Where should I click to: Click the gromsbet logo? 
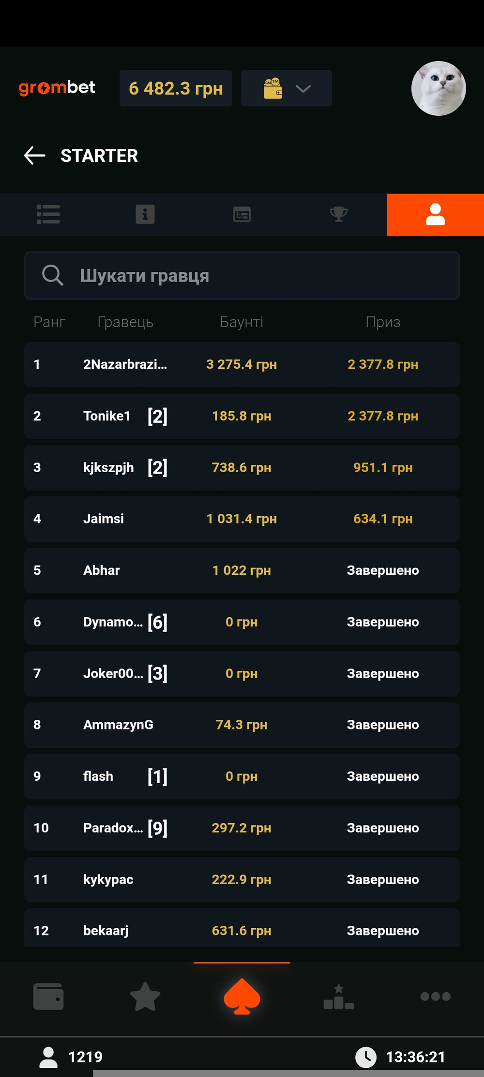[x=57, y=88]
